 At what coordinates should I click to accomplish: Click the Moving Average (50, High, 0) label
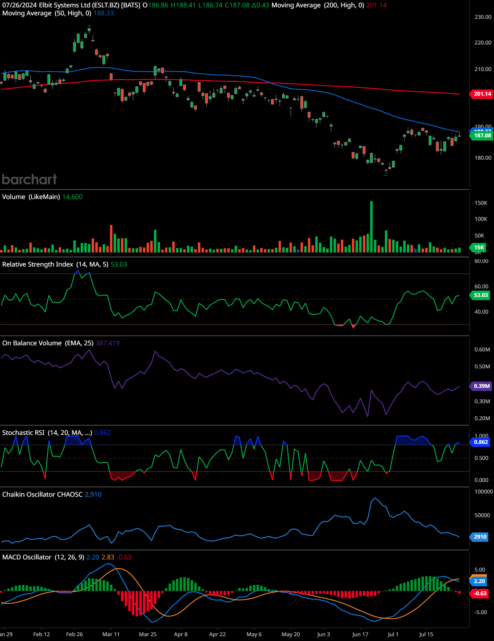[x=47, y=13]
